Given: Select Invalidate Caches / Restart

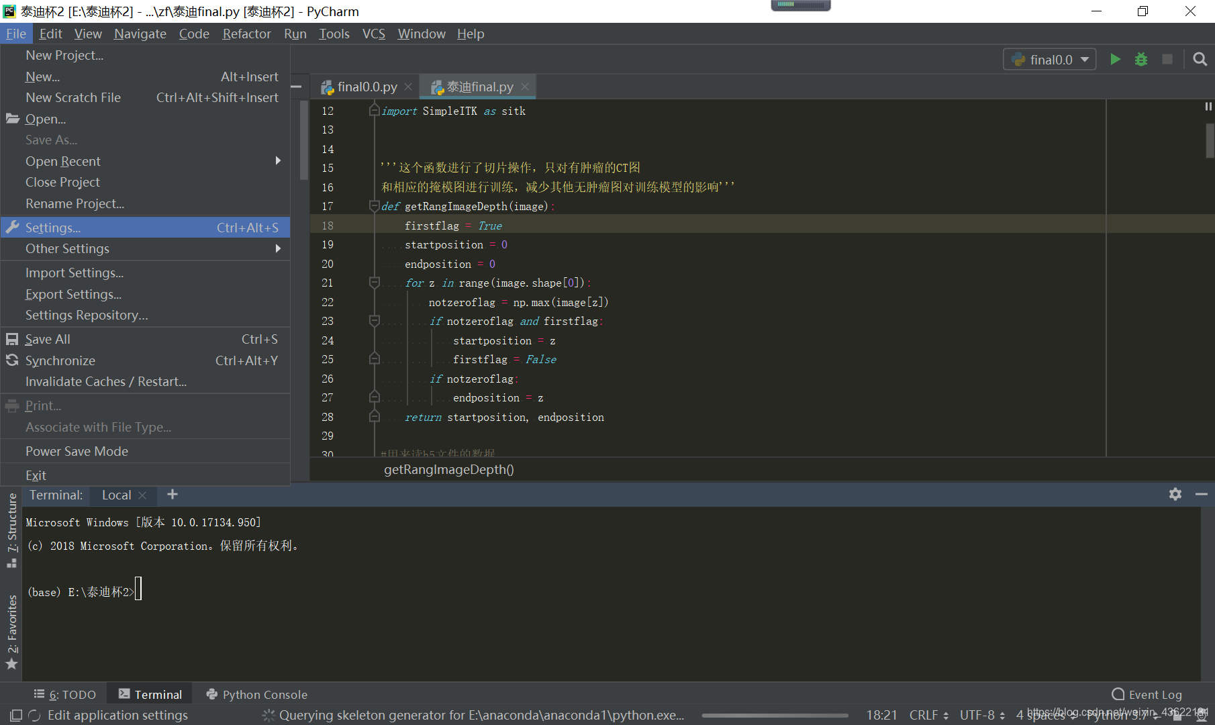Looking at the screenshot, I should pos(146,381).
